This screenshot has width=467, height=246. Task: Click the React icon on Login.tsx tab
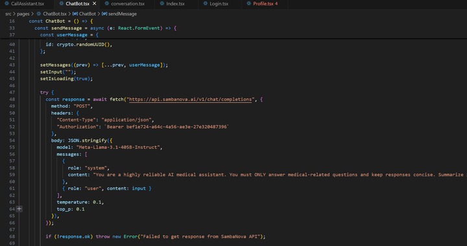click(205, 4)
